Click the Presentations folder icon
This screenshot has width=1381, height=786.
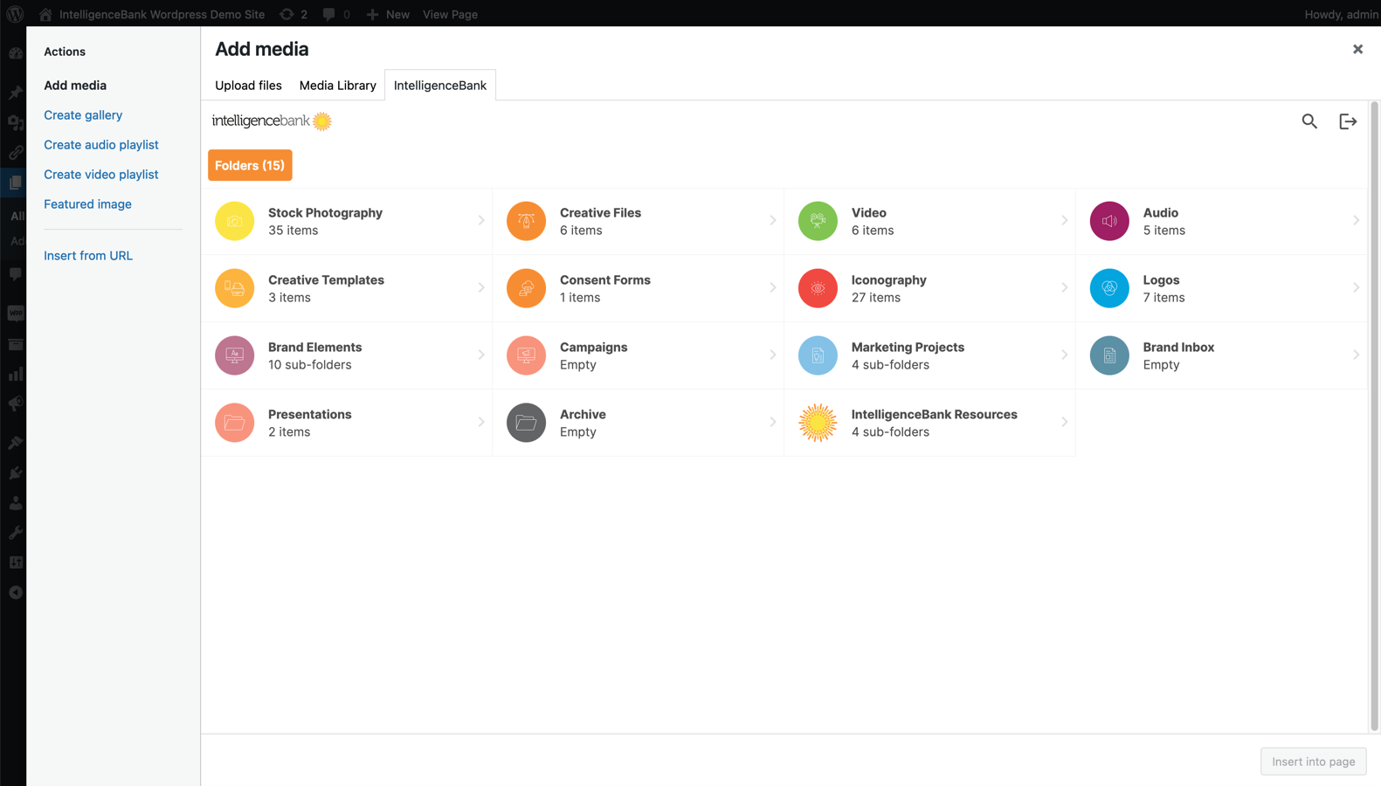[x=234, y=423]
